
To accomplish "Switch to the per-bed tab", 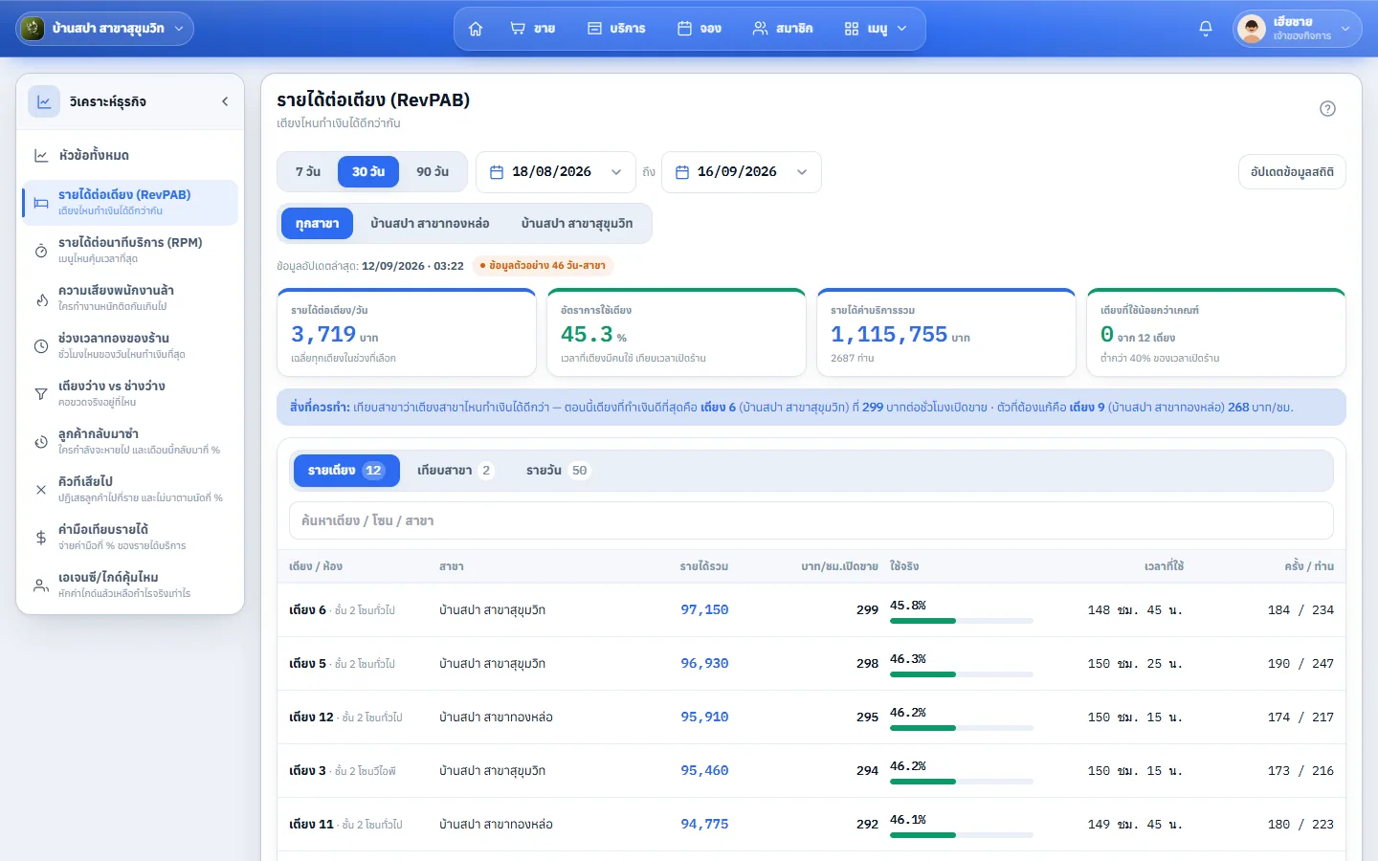I will point(345,471).
